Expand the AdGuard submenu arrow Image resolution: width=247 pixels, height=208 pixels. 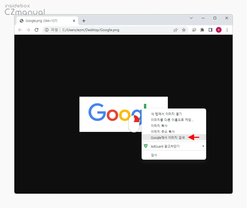click(x=203, y=146)
